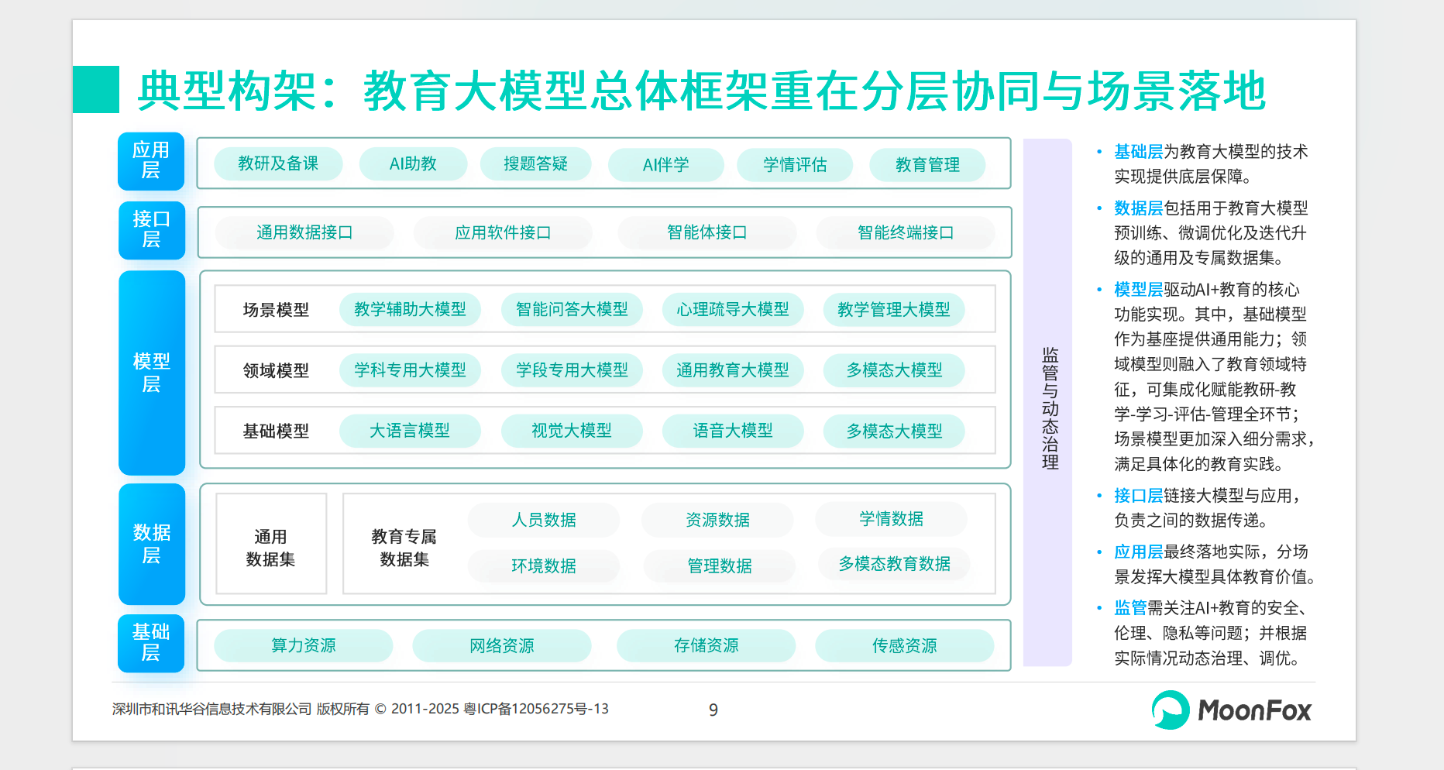Select the 搜题答疑 pill
Screen dimensions: 1444x770
535,163
